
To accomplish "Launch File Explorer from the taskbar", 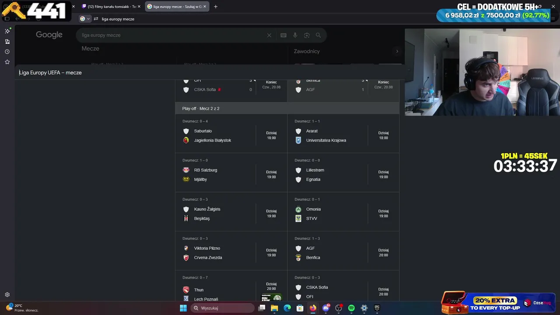I will click(274, 308).
